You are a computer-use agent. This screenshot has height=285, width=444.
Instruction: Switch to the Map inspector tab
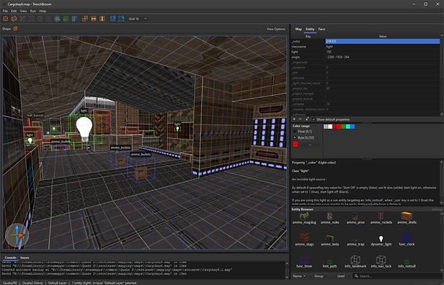click(x=298, y=29)
